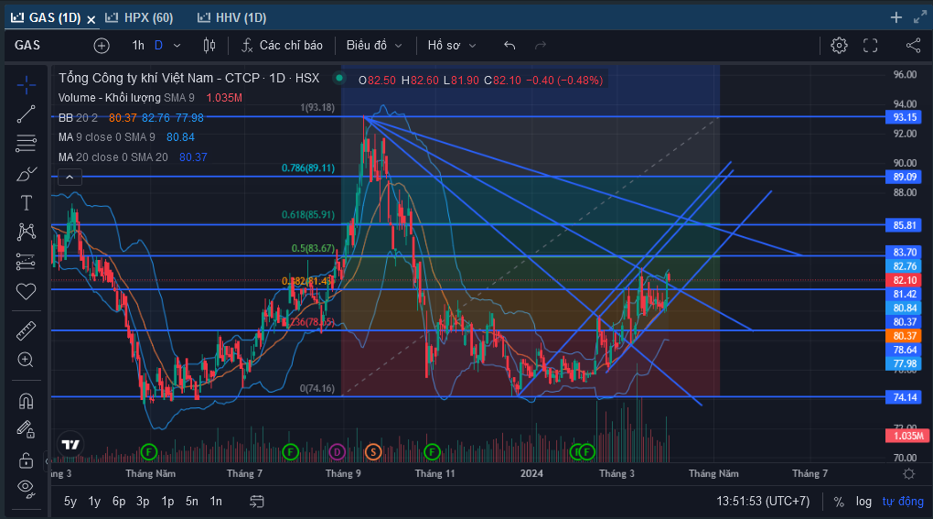Screen dimensions: 933x519
Task: Set range to 1p
Action: pyautogui.click(x=167, y=501)
